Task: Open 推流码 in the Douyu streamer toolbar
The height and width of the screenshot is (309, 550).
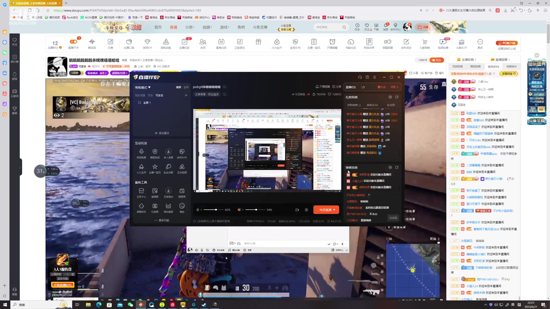Action: [92, 44]
